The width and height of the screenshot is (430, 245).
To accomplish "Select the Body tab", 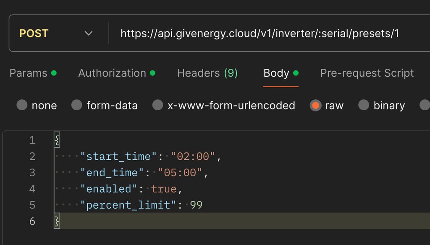I will 276,73.
